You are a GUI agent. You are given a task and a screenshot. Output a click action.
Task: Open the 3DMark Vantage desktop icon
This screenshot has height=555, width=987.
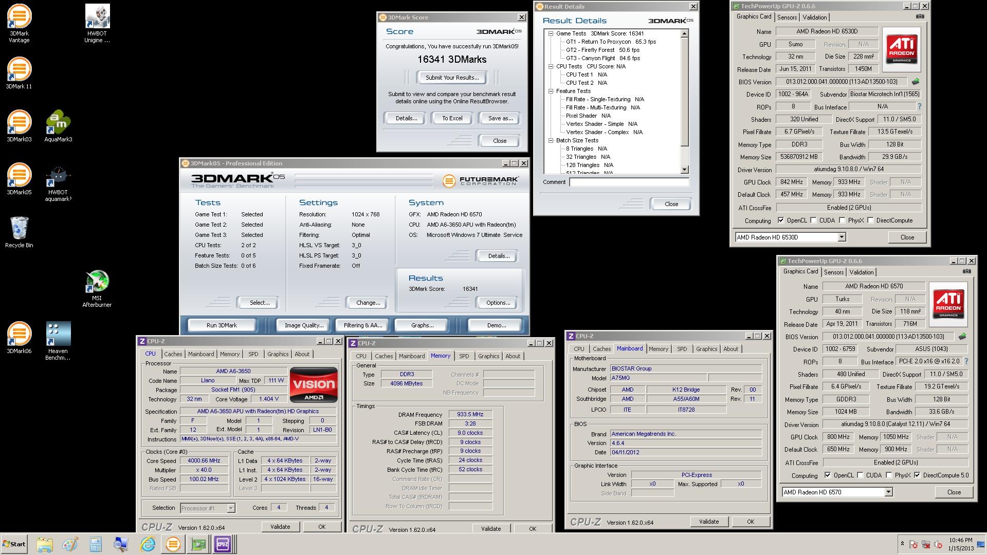click(x=19, y=23)
